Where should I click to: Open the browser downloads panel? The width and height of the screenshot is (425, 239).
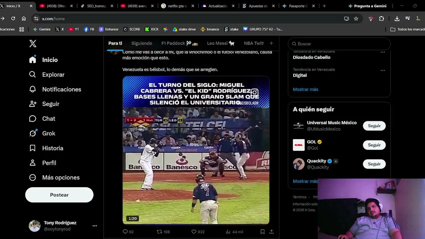pos(397,19)
